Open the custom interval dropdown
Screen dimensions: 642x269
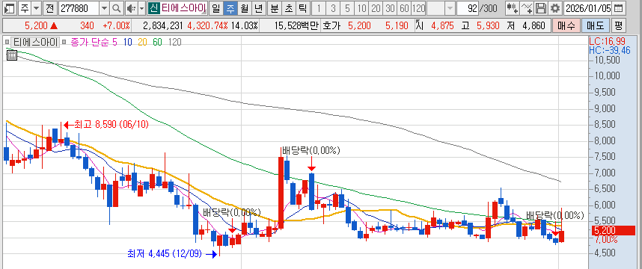(x=450, y=7)
